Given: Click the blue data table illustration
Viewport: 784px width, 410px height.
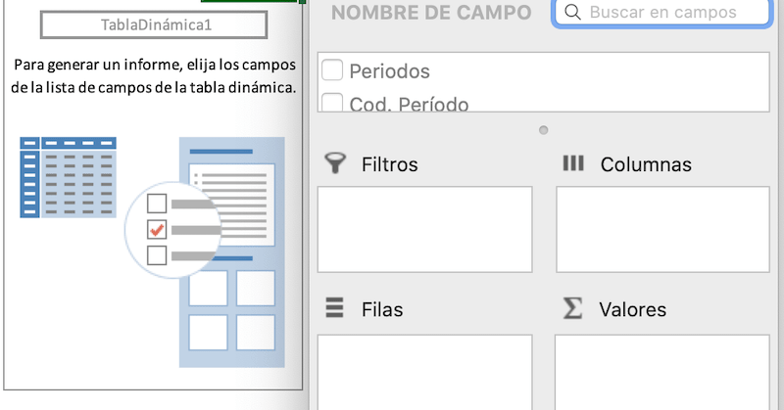Looking at the screenshot, I should tap(69, 177).
